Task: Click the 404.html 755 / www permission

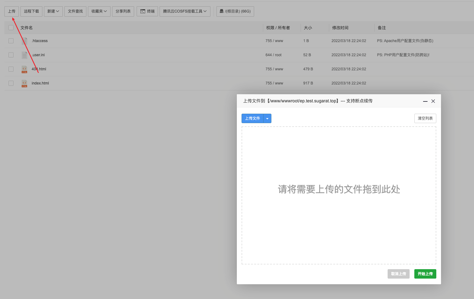Action: point(274,69)
